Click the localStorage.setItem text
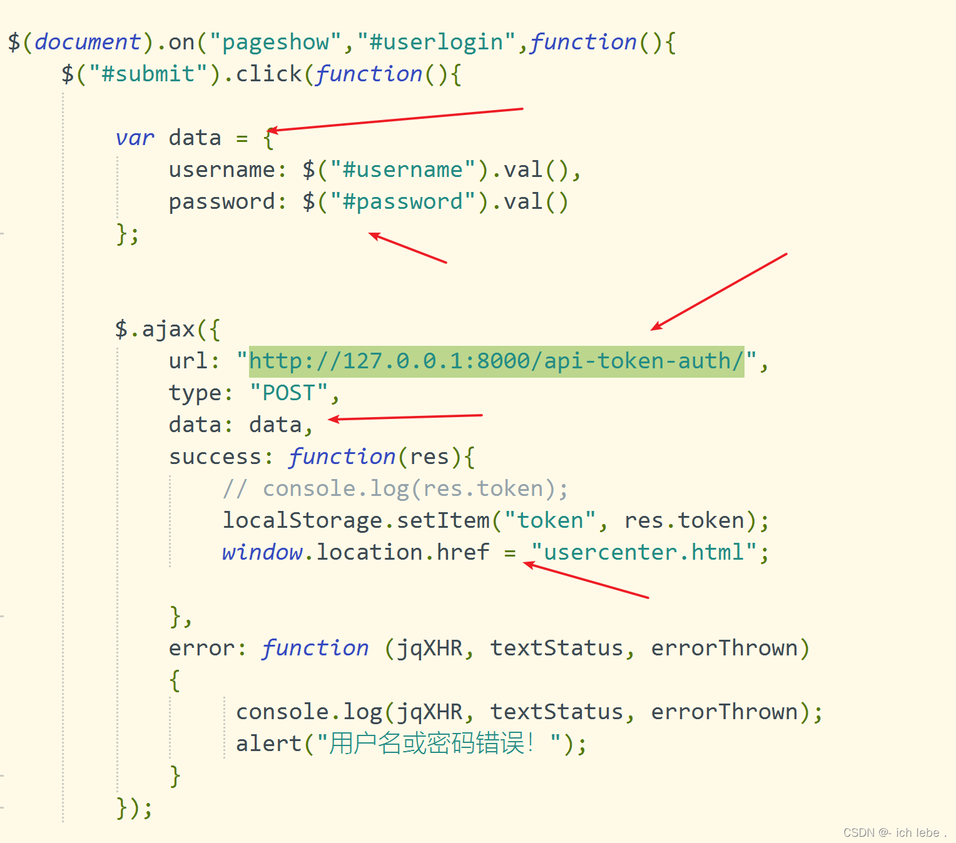The width and height of the screenshot is (956, 843). tap(357, 520)
